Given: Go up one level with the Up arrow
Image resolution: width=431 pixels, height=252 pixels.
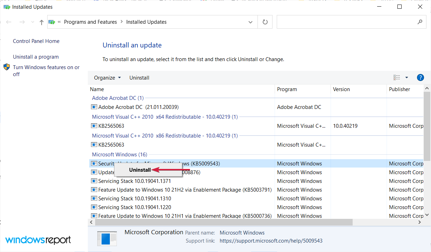Looking at the screenshot, I should pyautogui.click(x=42, y=22).
